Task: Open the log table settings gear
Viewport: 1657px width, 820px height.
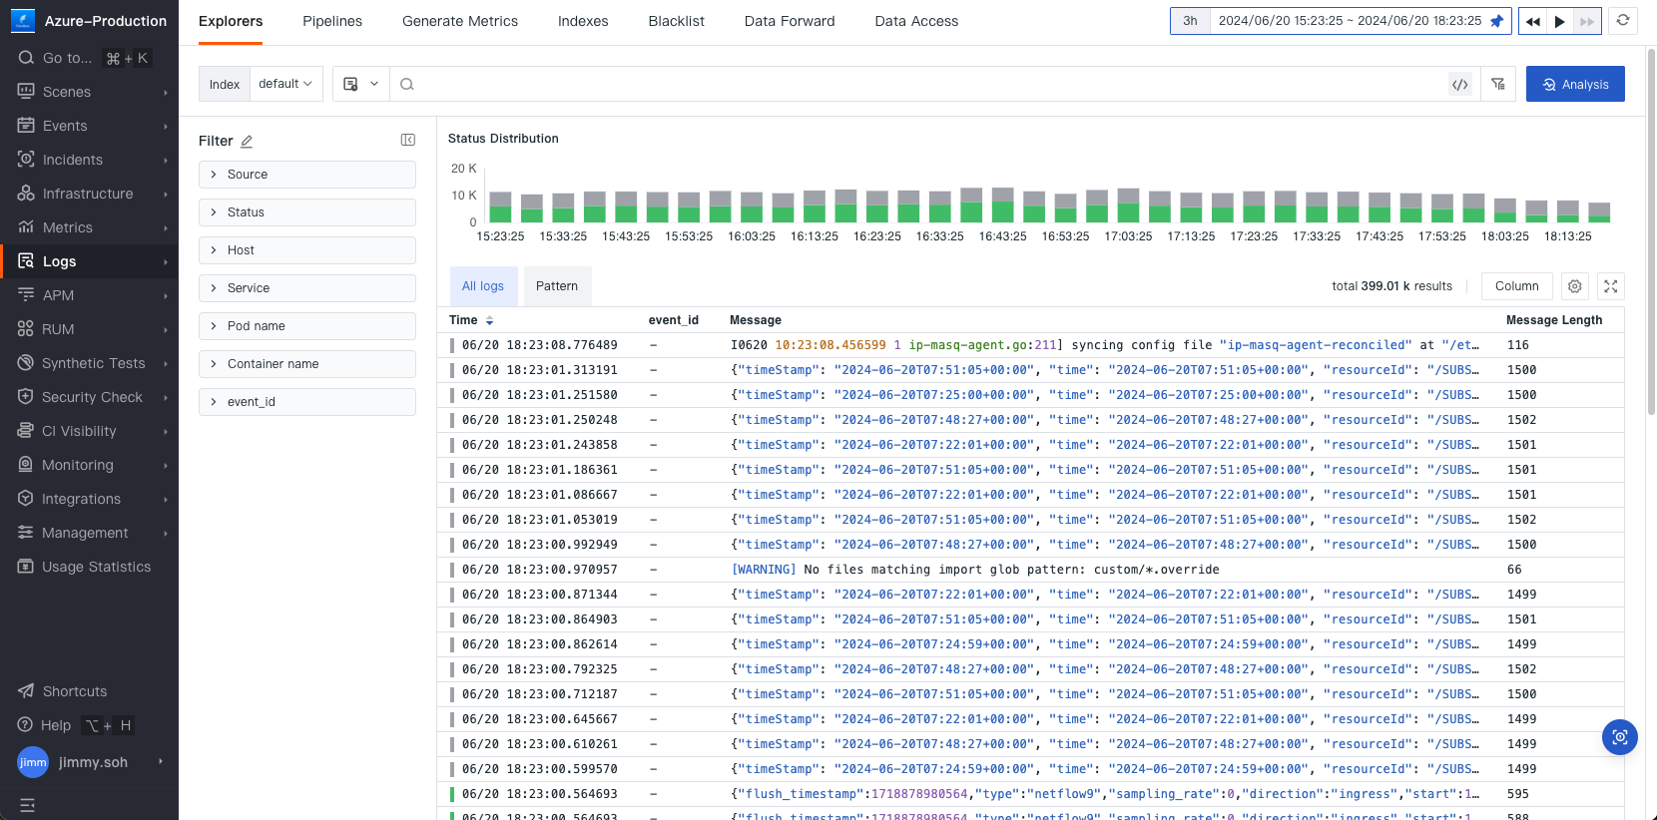Action: tap(1575, 286)
